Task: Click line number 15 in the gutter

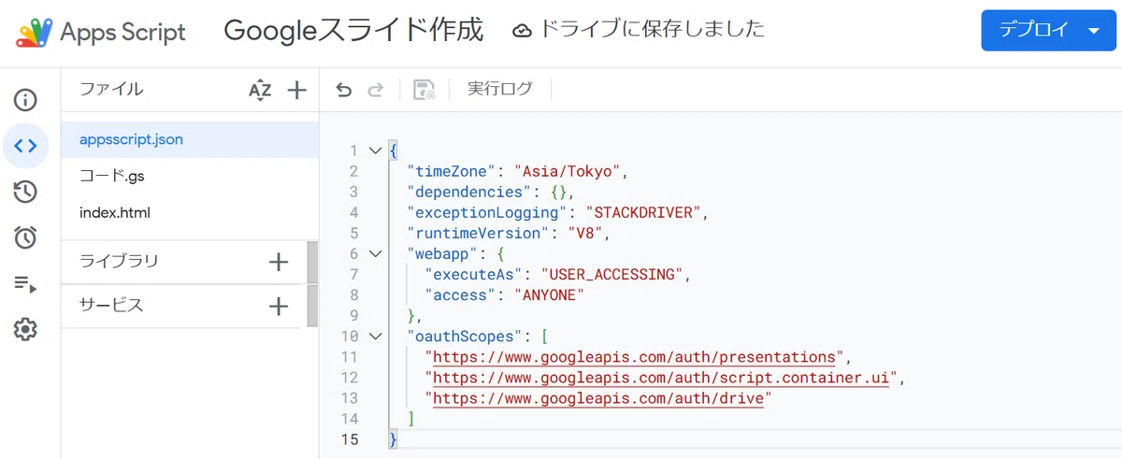Action: pos(350,439)
